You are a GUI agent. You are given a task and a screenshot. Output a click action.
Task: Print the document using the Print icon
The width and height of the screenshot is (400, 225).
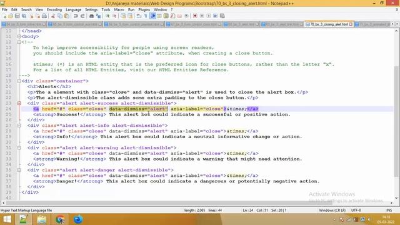44,16
